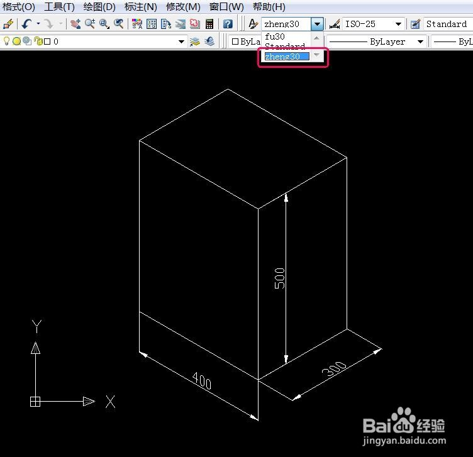
Task: Open the 工具(T) menu
Action: click(59, 7)
